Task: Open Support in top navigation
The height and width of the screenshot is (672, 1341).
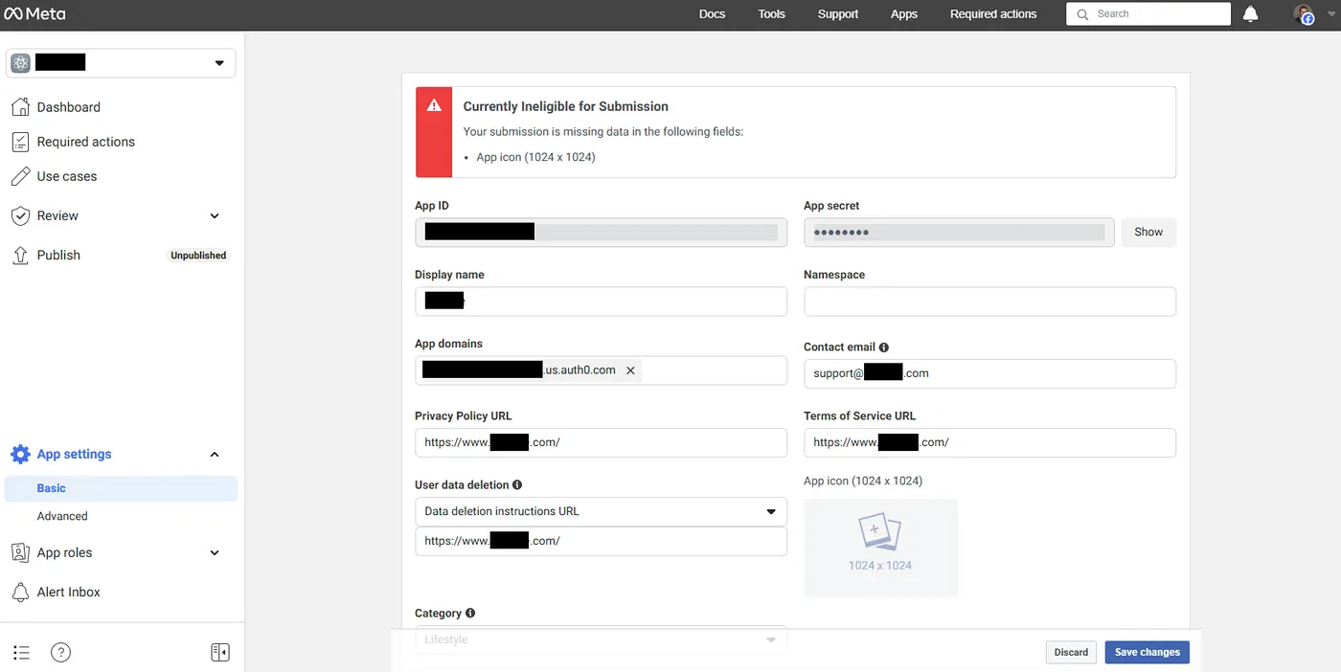Action: 838,14
